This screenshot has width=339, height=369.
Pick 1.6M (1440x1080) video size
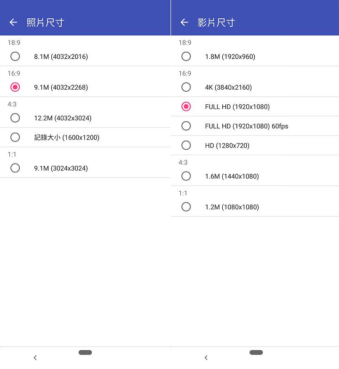click(186, 176)
